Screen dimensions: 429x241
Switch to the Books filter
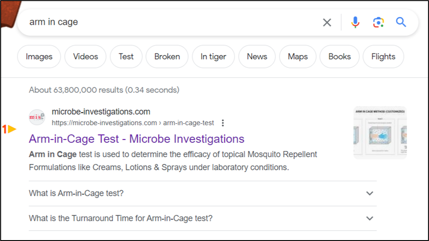pyautogui.click(x=340, y=57)
